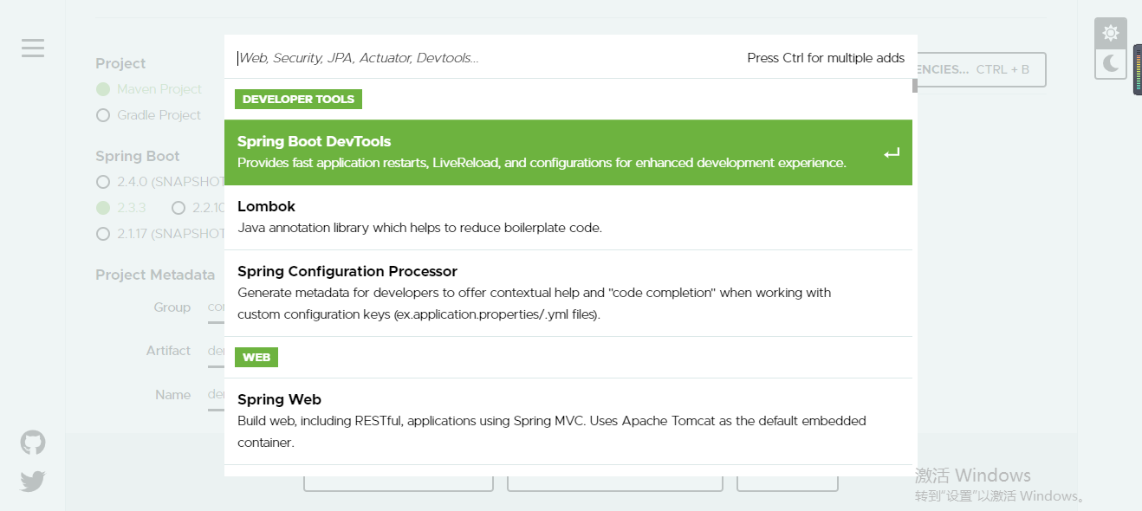This screenshot has height=511, width=1142.
Task: Add the Spring Web dependency
Action: coord(568,422)
